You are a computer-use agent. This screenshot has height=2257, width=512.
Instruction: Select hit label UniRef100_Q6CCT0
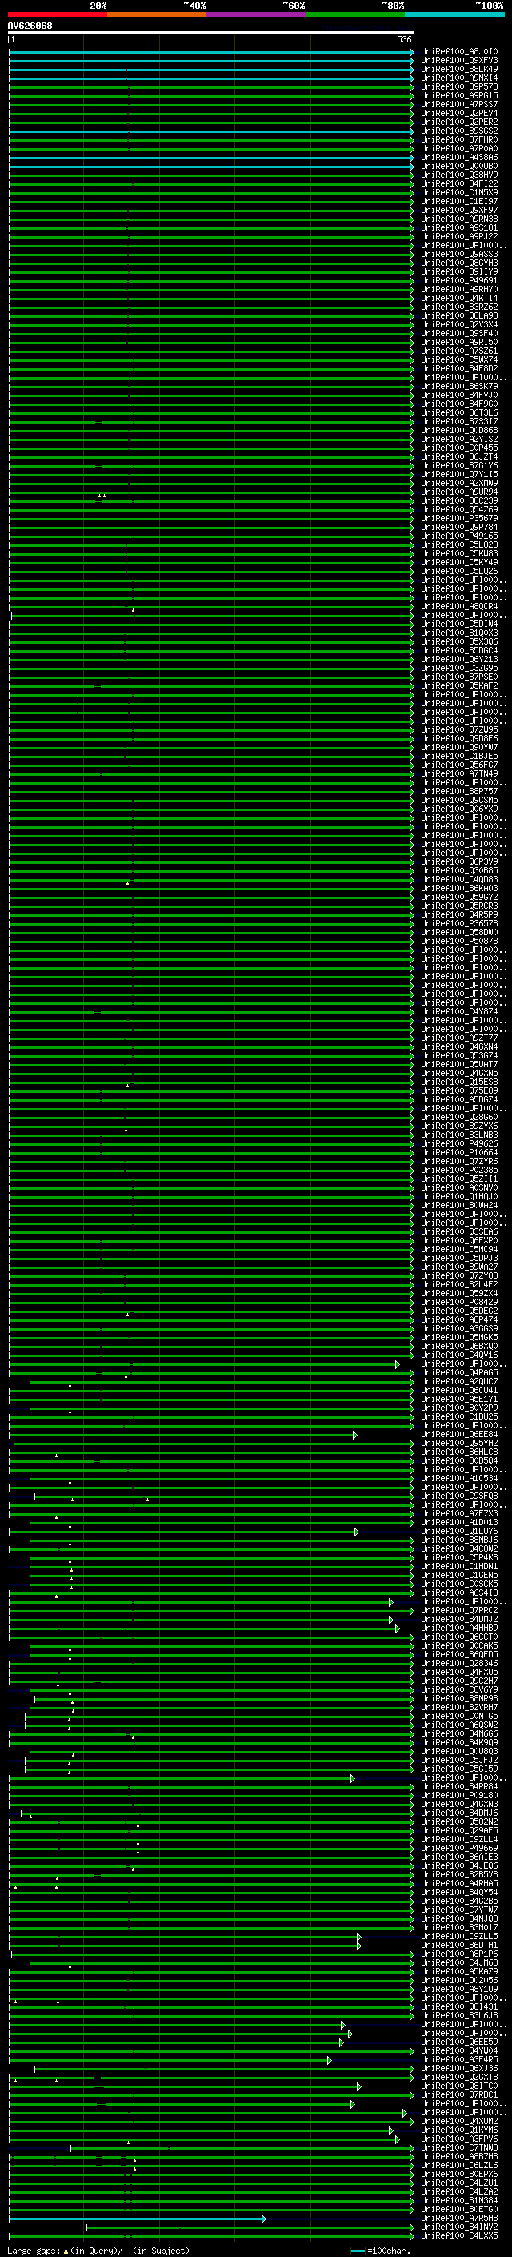pyautogui.click(x=458, y=1637)
